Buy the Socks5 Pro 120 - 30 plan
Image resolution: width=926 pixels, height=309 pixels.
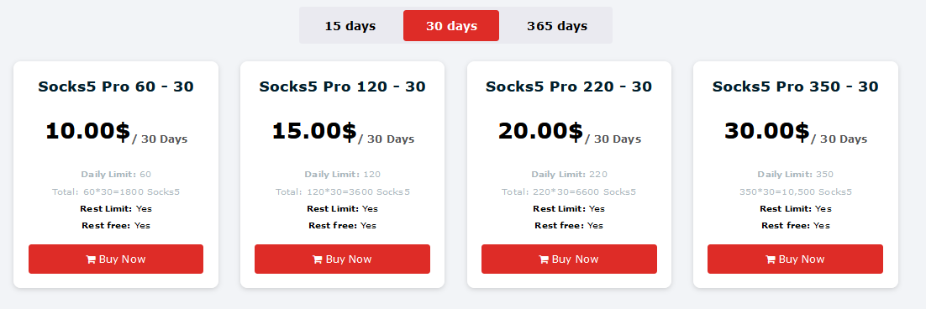342,259
